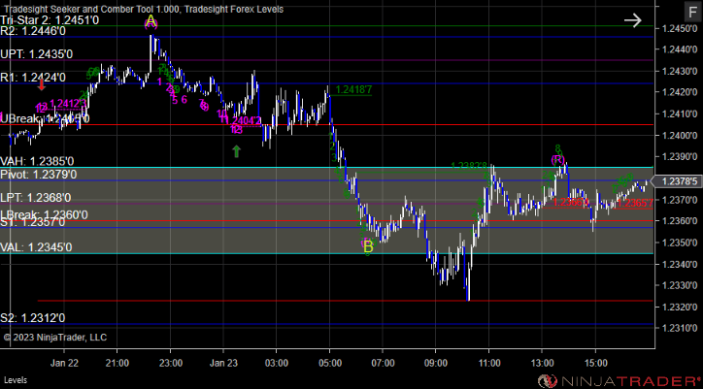The width and height of the screenshot is (703, 389).
Task: Click the 1.2350'0 price axis label
Action: click(682, 243)
